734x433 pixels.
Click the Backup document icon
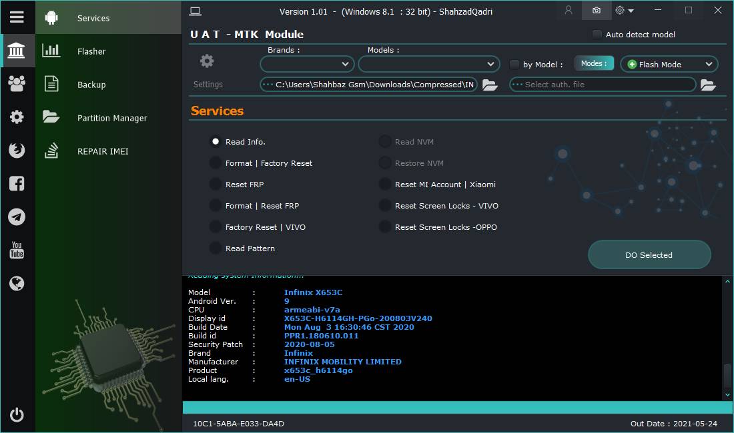(51, 84)
